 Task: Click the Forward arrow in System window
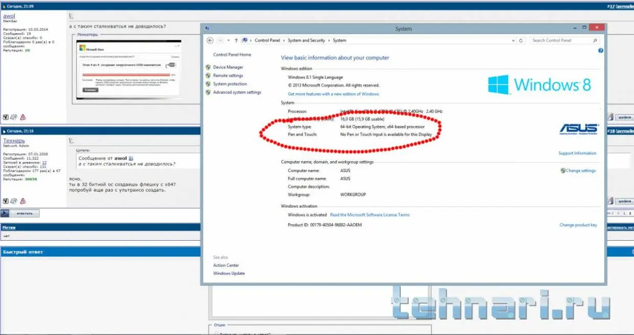coord(220,40)
